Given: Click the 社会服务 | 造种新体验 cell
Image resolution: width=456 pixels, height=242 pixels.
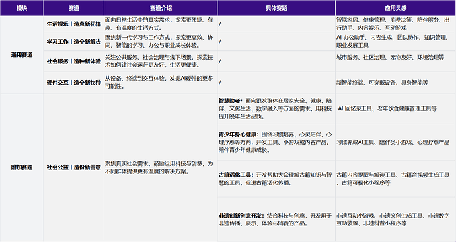Looking at the screenshot, I should 74,61.
